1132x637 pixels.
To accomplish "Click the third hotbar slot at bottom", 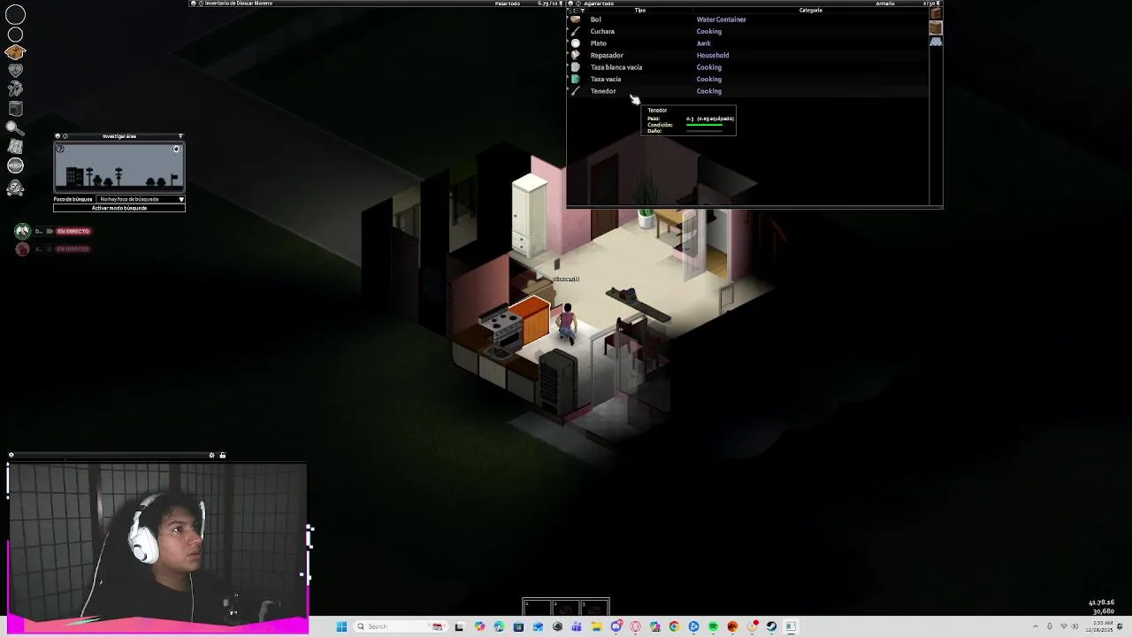I will [594, 607].
